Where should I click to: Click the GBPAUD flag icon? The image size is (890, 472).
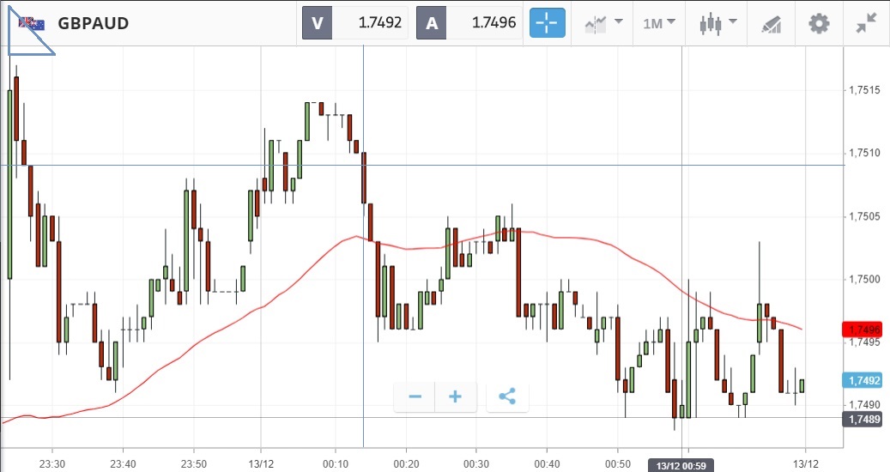33,23
